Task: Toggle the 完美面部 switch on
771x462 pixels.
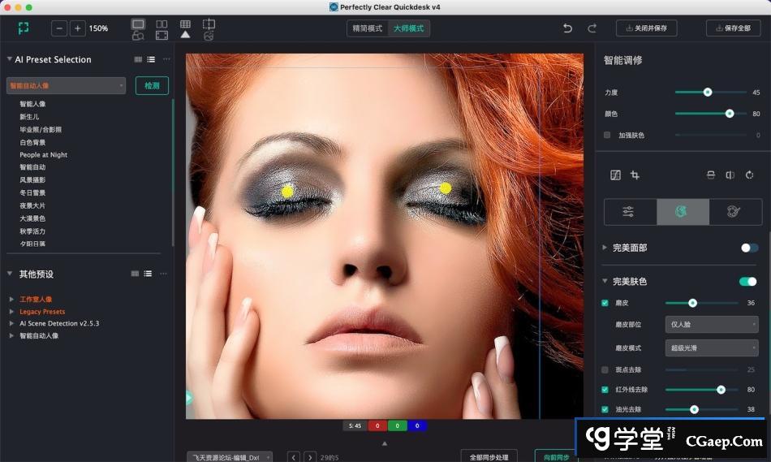Action: tap(749, 248)
